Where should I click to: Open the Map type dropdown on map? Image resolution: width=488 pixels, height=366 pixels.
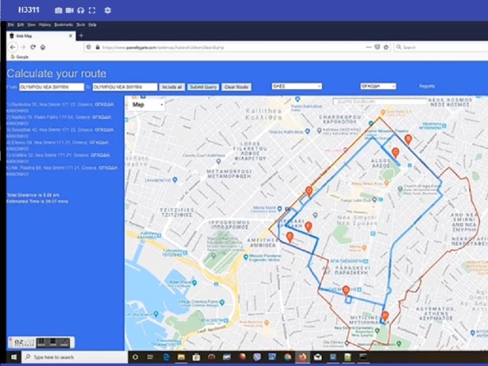pyautogui.click(x=147, y=104)
